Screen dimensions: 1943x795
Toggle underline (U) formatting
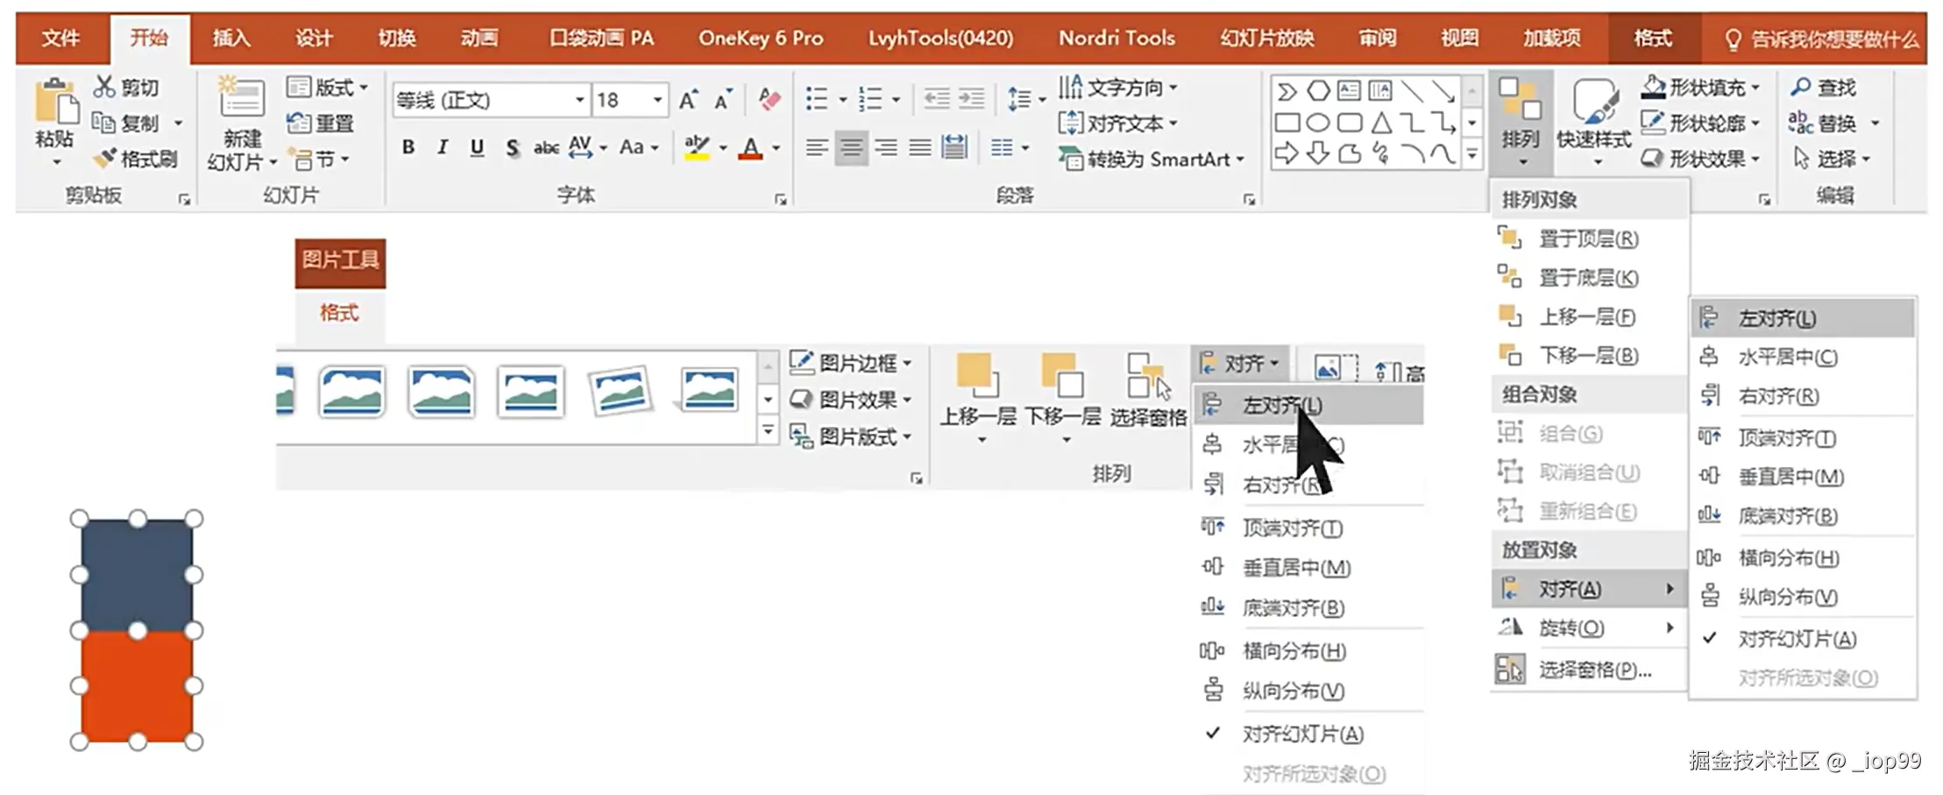(477, 147)
